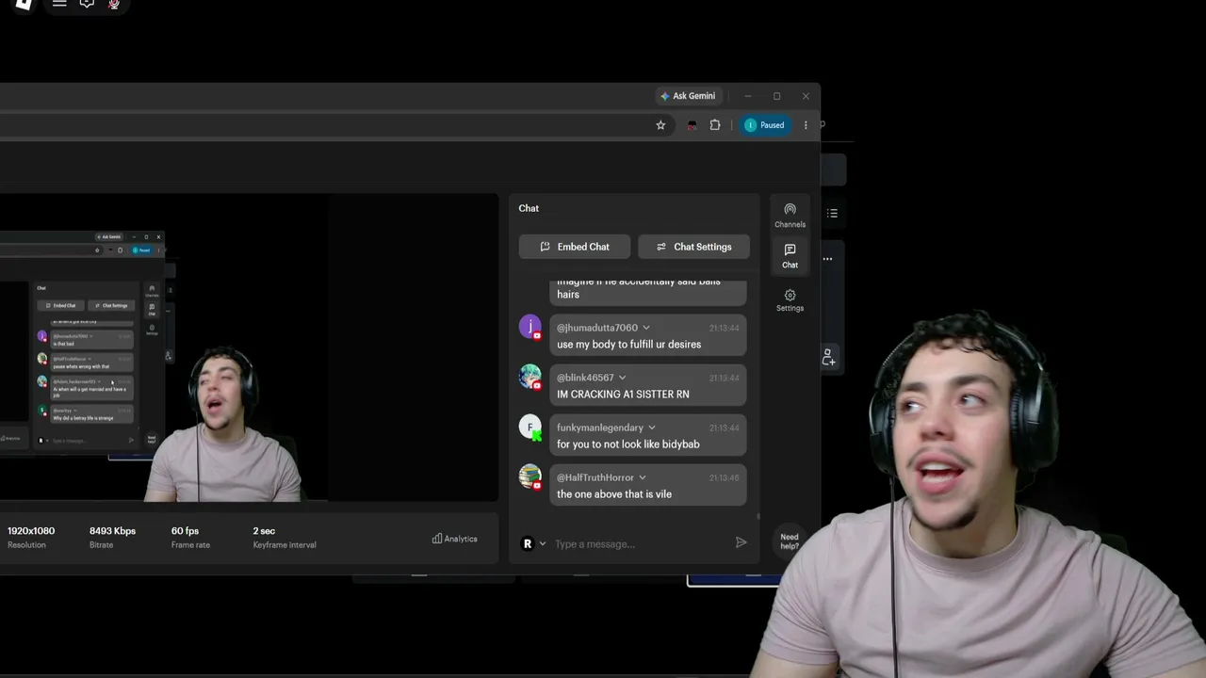Expand the @jhumadutta7060 user dropdown
1206x678 pixels.
pyautogui.click(x=645, y=328)
